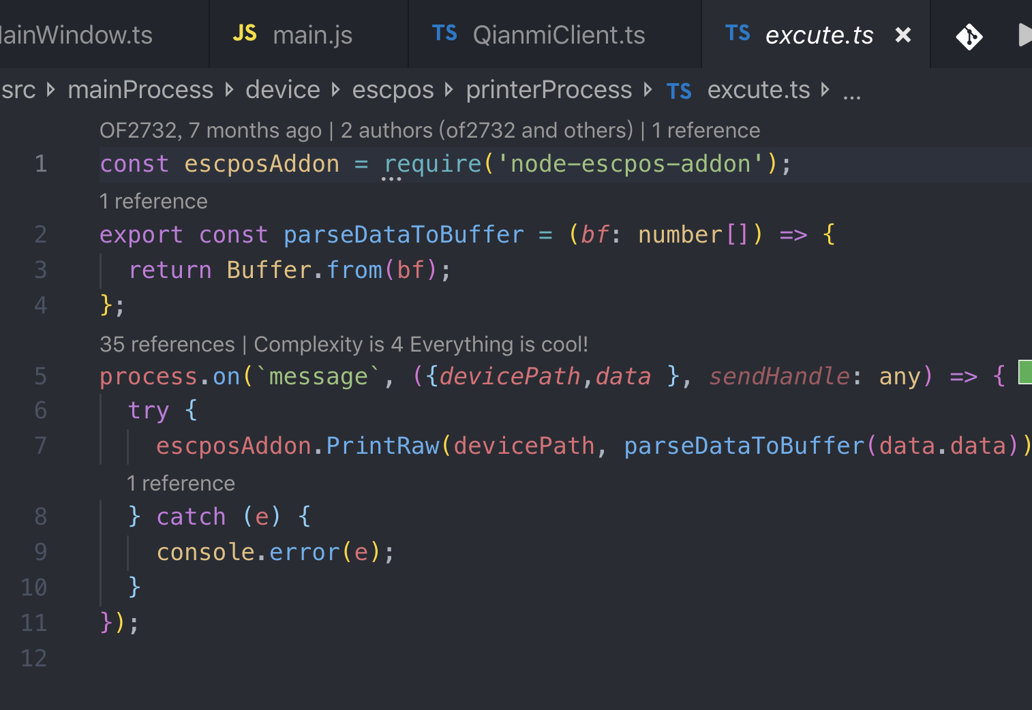Switch to the main.js tab

(x=314, y=34)
